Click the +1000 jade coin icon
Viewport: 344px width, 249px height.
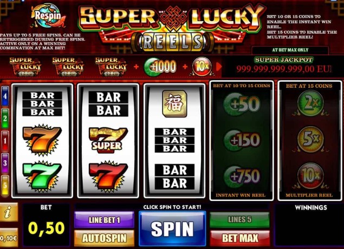pos(160,67)
